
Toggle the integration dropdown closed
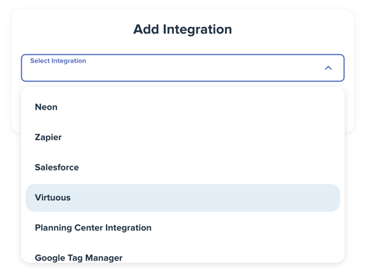click(328, 68)
